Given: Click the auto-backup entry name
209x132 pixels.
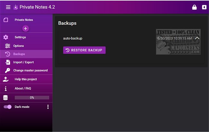Looking at the screenshot, I should tap(73, 38).
